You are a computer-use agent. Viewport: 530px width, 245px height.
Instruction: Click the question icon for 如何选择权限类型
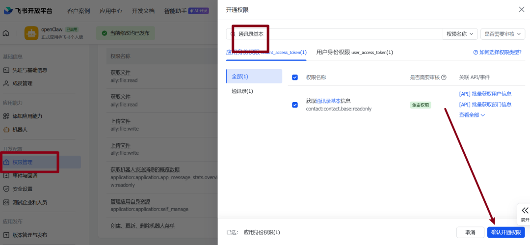[476, 53]
